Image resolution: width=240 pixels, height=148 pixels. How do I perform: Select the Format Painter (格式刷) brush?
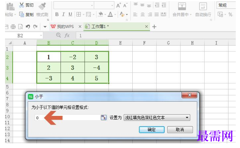pyautogui.click(x=42, y=7)
